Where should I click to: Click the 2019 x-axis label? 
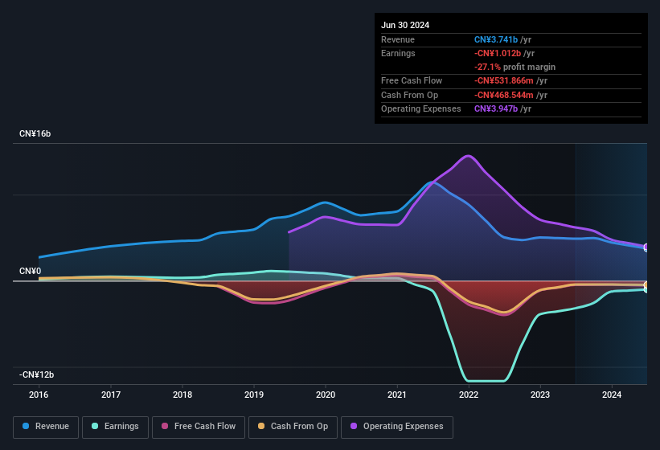pos(254,395)
